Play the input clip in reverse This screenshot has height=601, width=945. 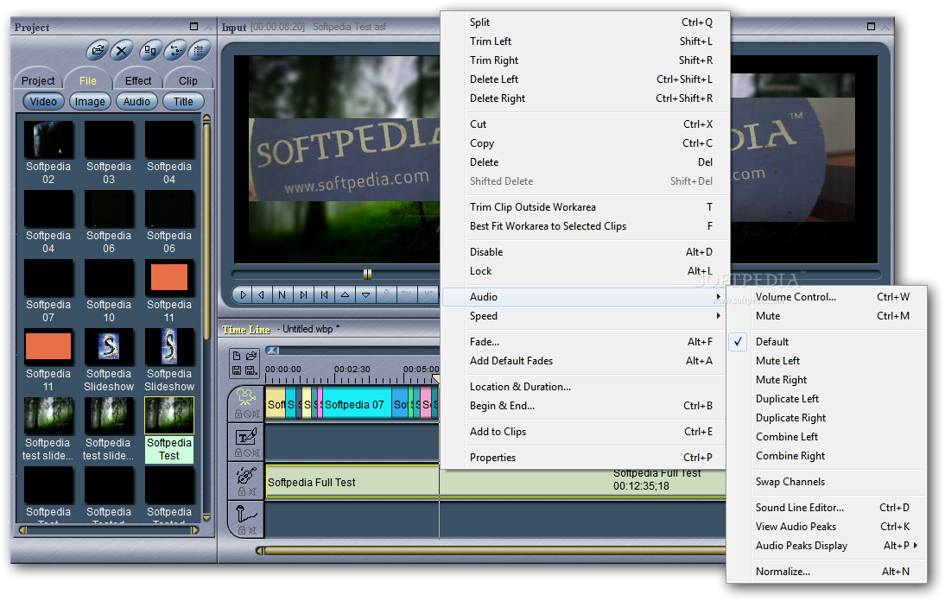click(262, 295)
